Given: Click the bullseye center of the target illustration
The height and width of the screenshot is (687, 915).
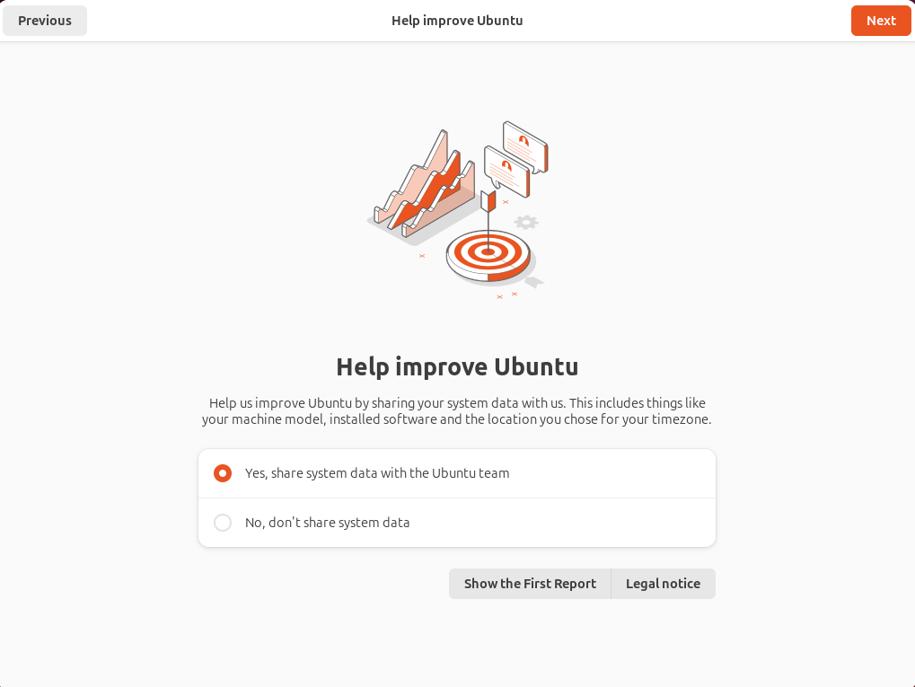Looking at the screenshot, I should [x=488, y=252].
